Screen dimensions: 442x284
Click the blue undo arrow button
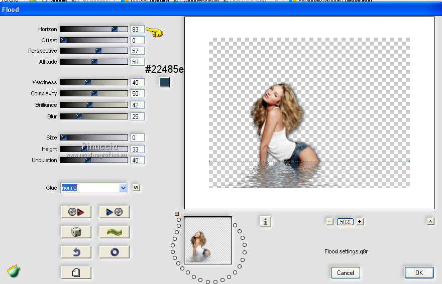76,252
